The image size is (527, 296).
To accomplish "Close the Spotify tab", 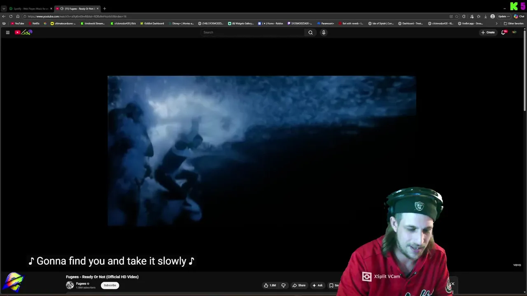I will 51,9.
